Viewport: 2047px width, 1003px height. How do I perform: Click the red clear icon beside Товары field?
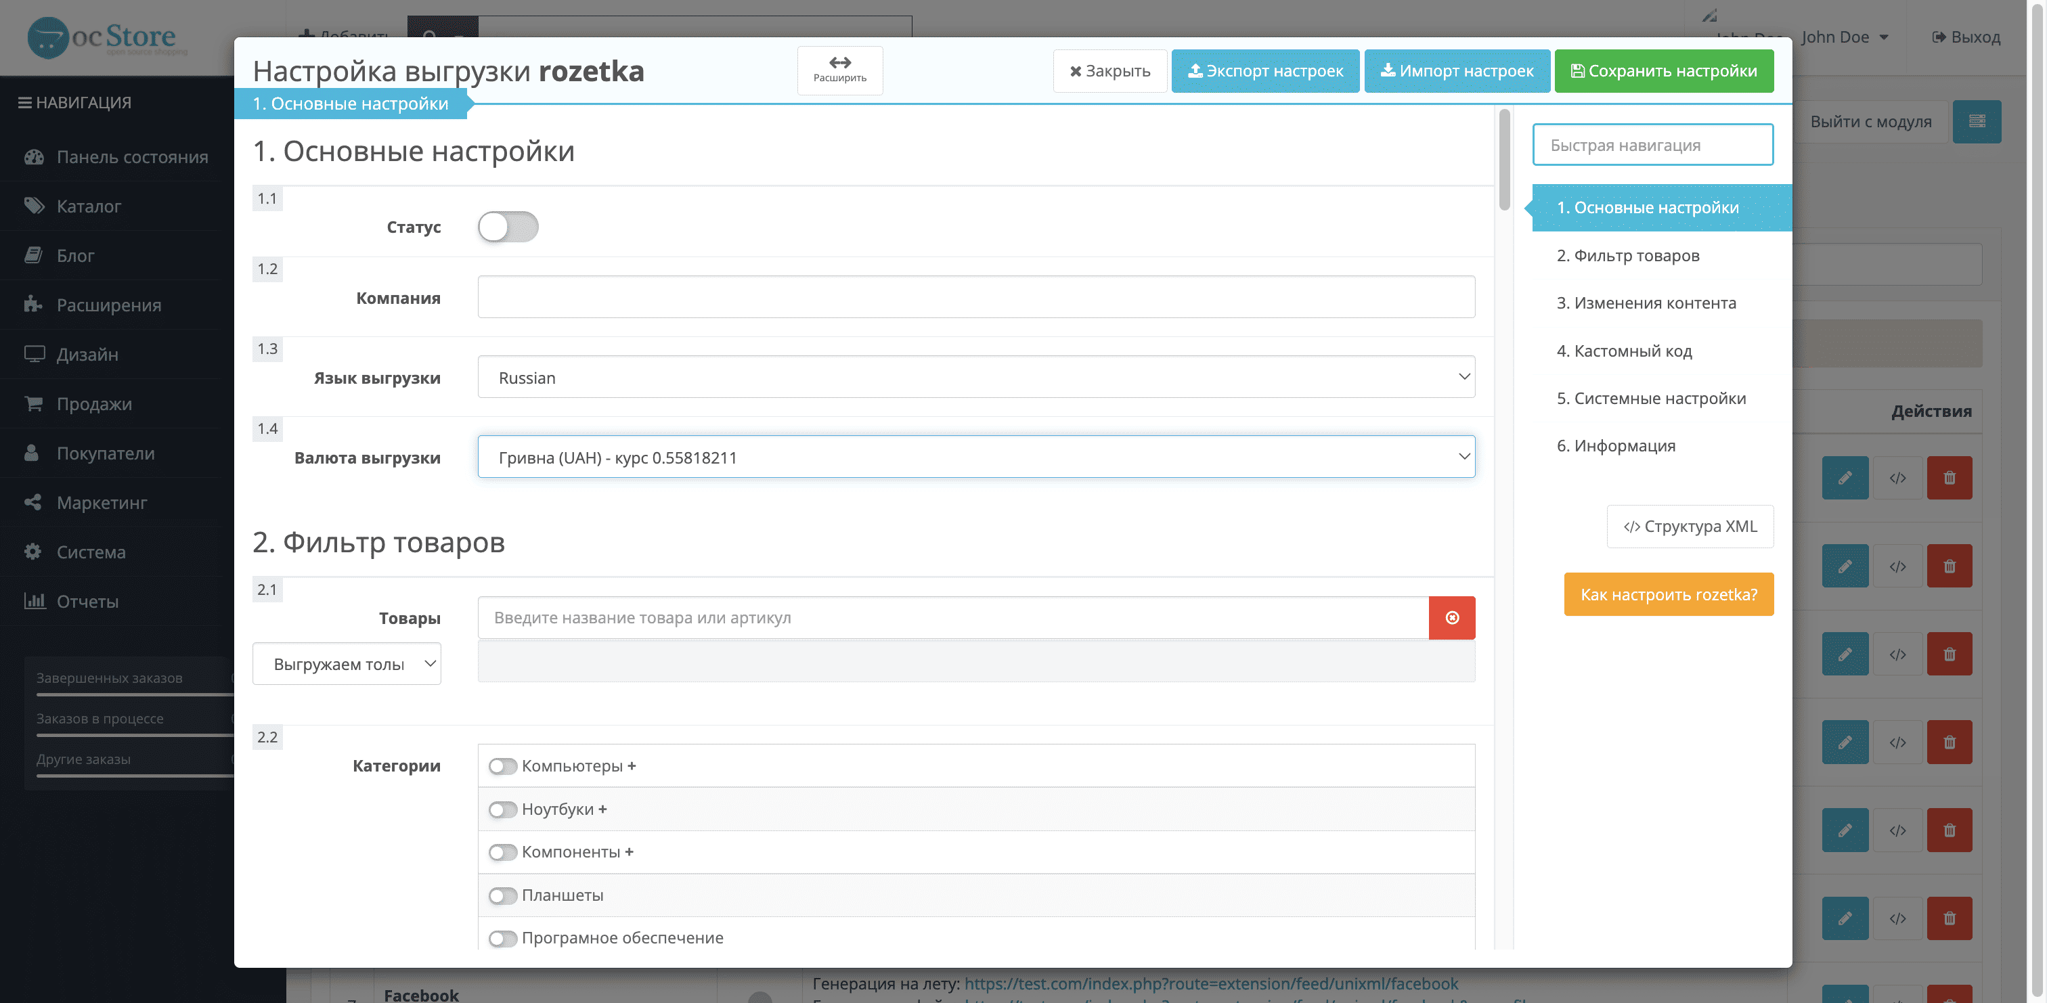pyautogui.click(x=1452, y=617)
